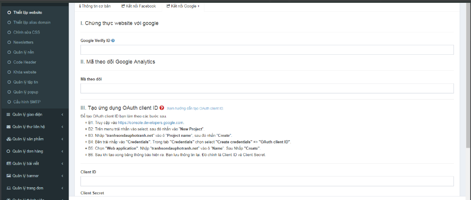The height and width of the screenshot is (200, 471).
Task: Click the Khóa website circle icon
Action: tap(9, 72)
